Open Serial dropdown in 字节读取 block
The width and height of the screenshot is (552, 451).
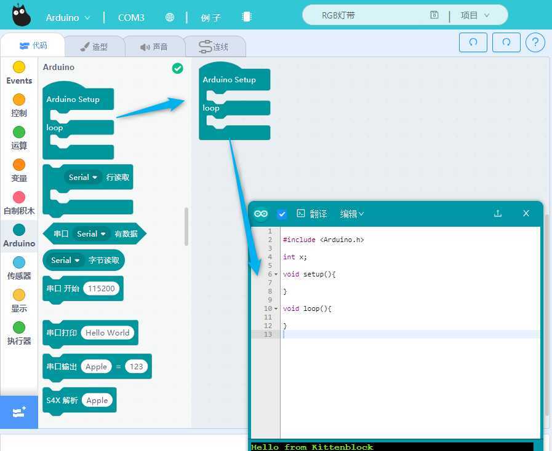(x=65, y=261)
